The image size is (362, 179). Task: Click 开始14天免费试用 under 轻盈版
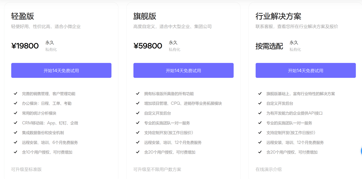click(61, 70)
